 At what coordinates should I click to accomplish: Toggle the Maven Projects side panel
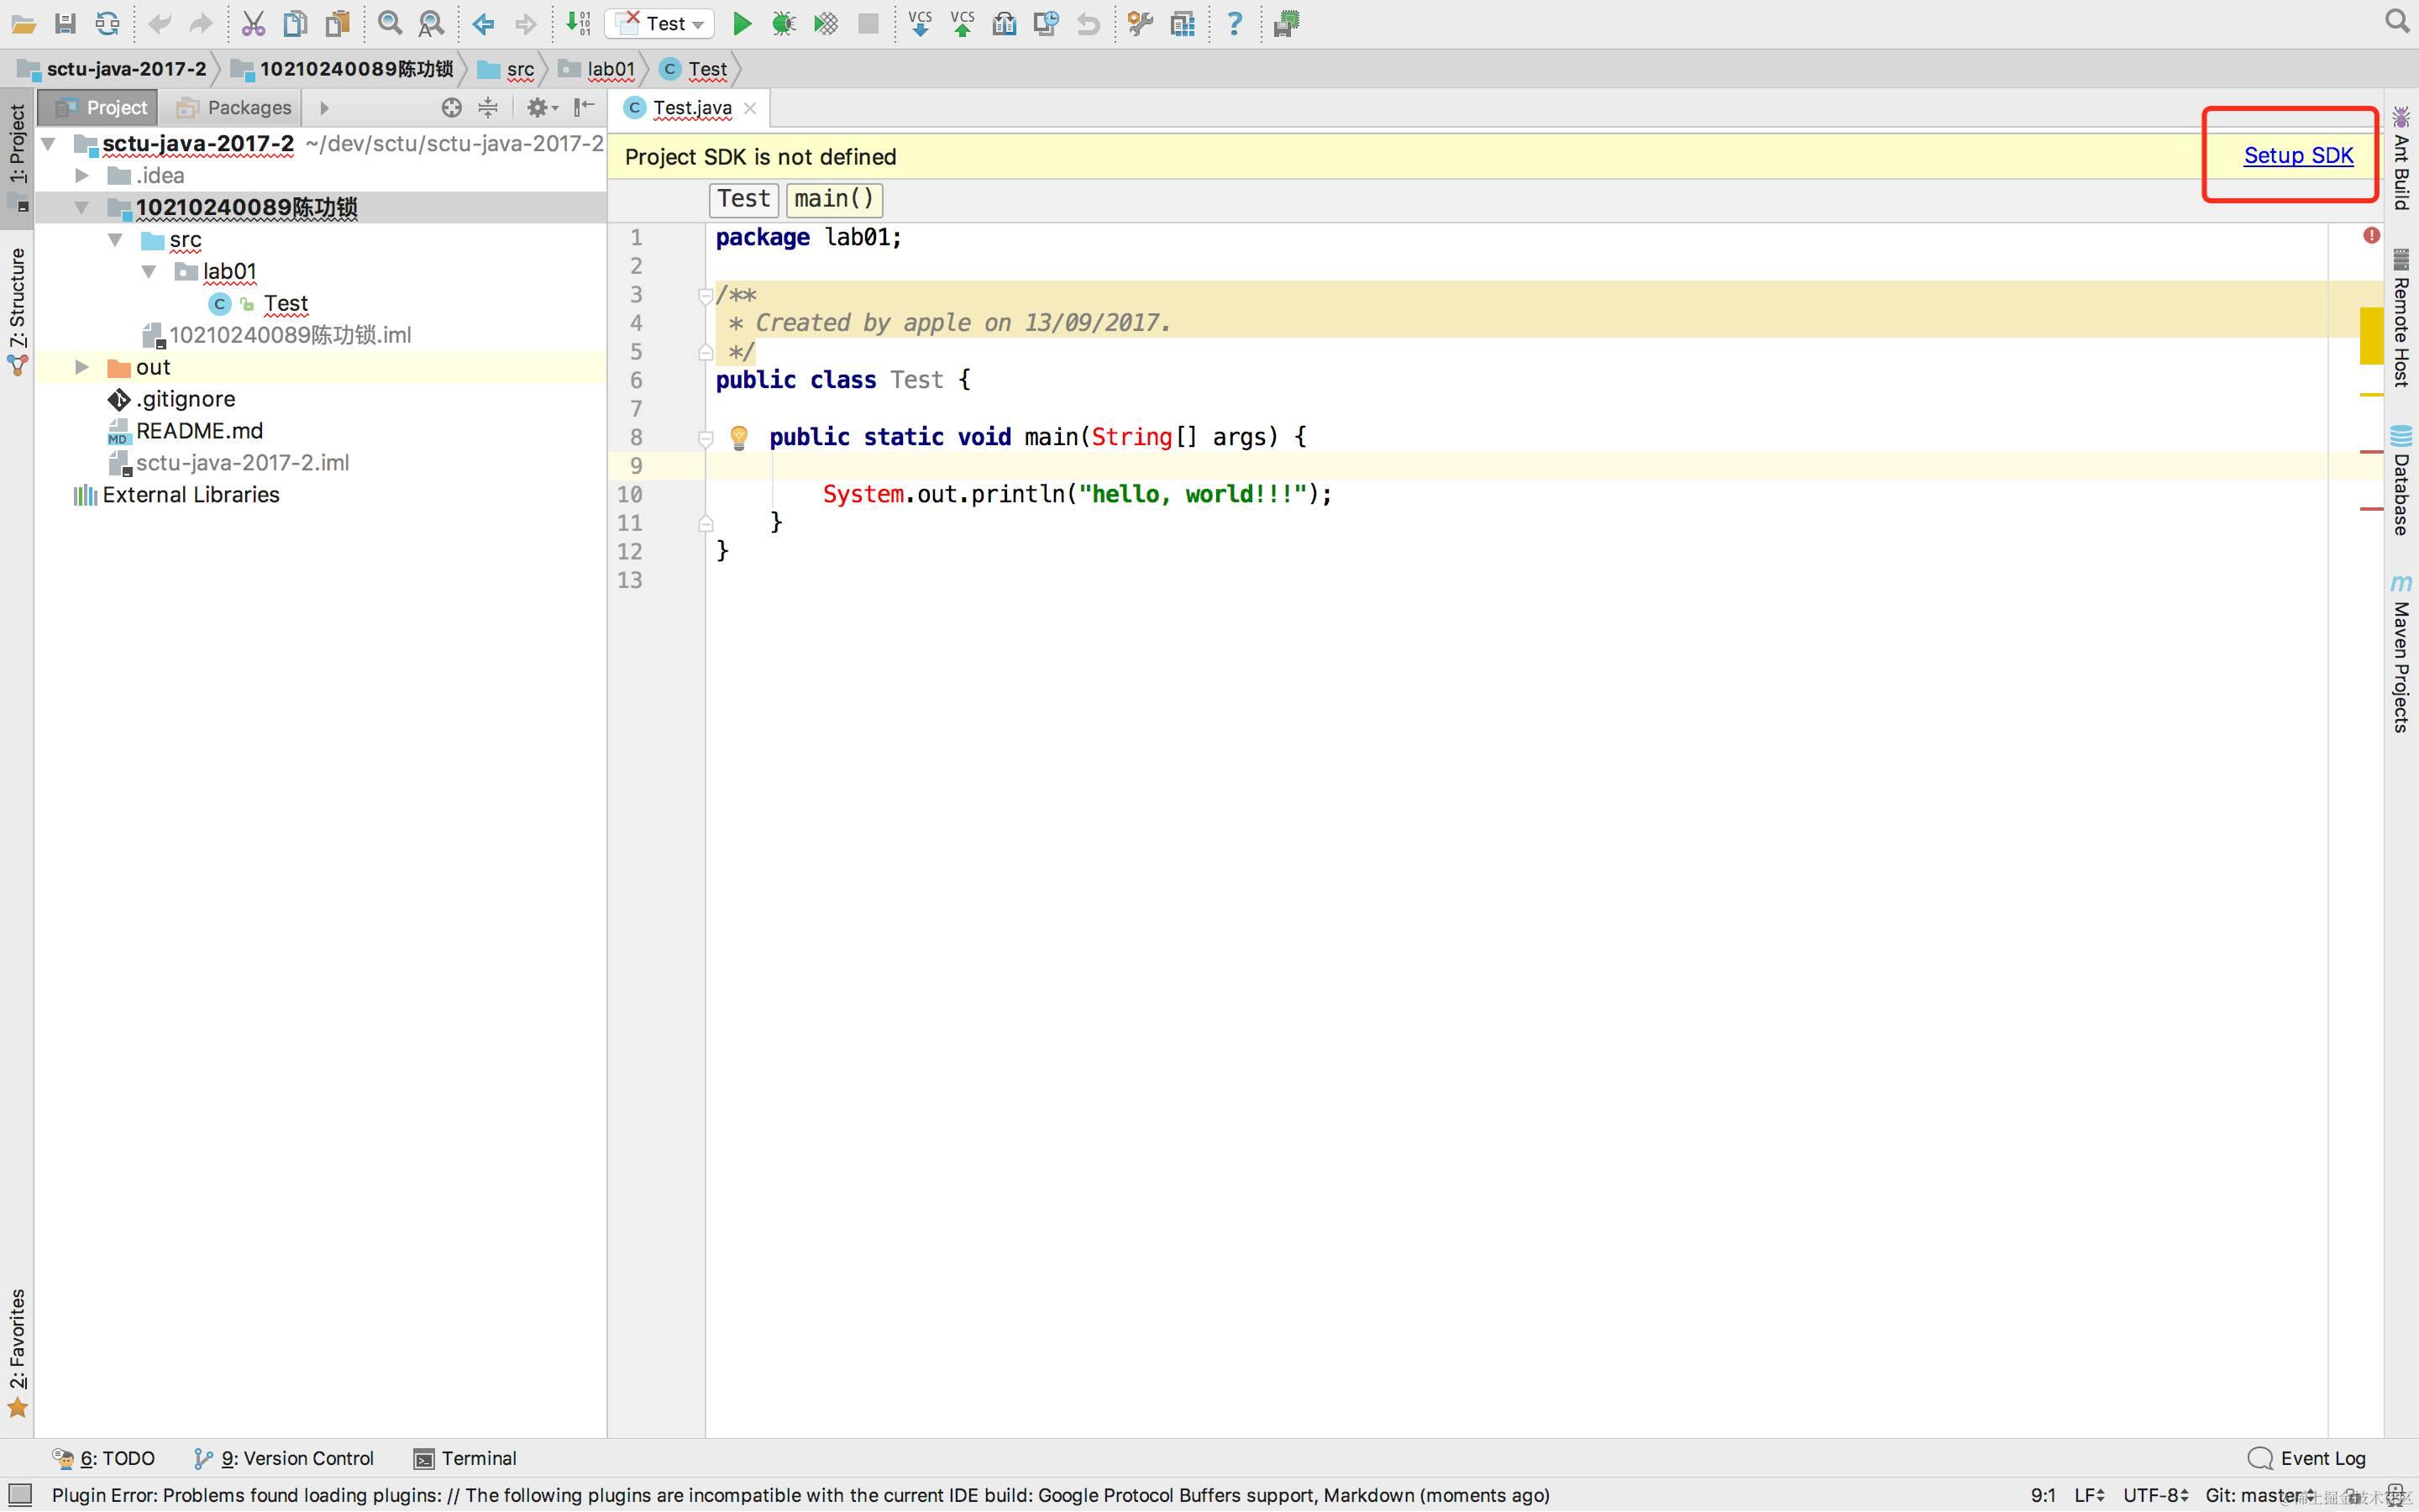pos(2401,655)
